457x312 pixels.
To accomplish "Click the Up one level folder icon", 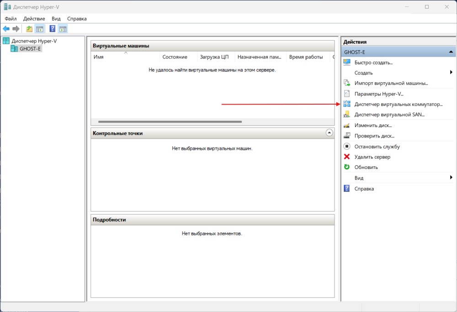I will point(29,29).
